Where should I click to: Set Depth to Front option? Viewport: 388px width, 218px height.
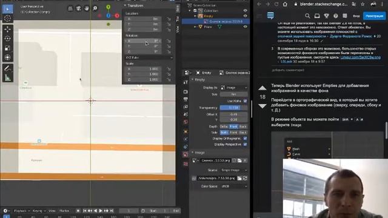click(233, 127)
